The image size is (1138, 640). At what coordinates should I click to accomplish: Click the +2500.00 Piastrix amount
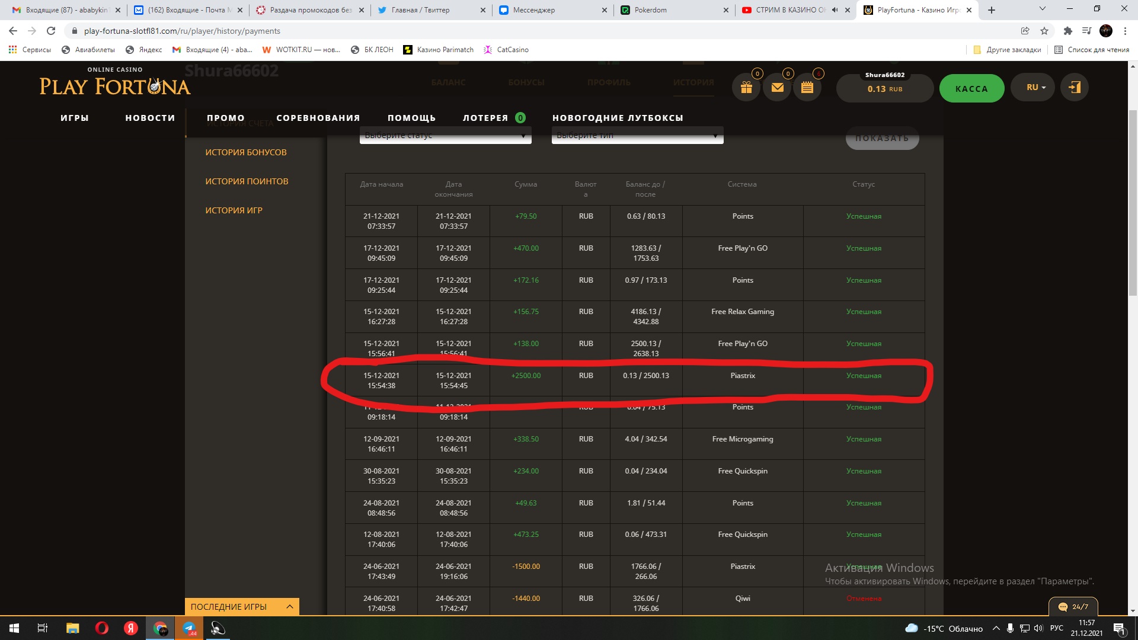point(526,376)
